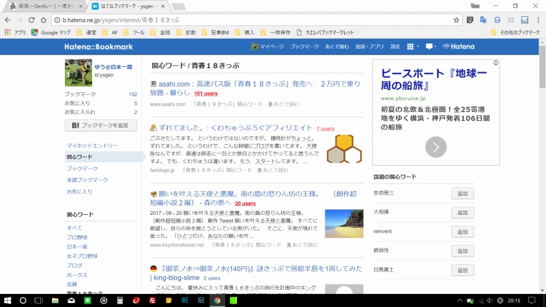Open the Windows Action Center icon
This screenshot has height=307, width=546.
tap(532, 300)
